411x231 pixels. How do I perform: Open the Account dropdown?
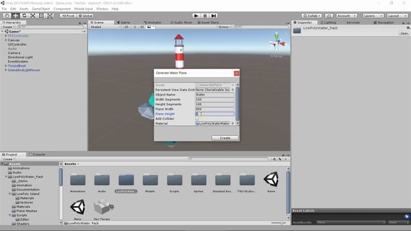[x=347, y=15]
